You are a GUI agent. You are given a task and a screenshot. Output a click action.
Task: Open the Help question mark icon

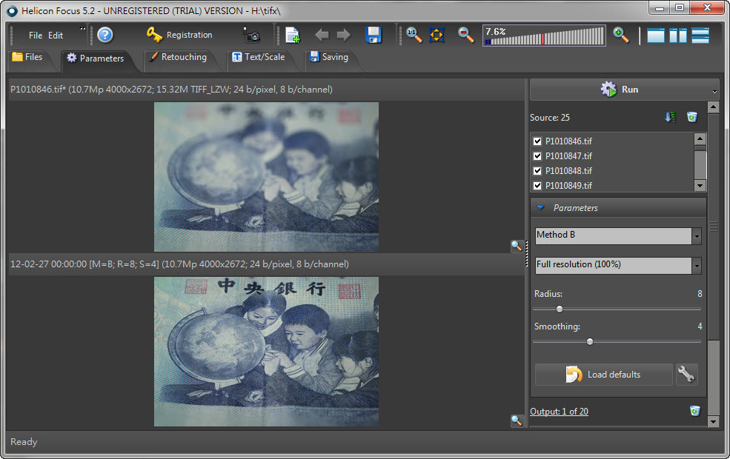coord(105,35)
